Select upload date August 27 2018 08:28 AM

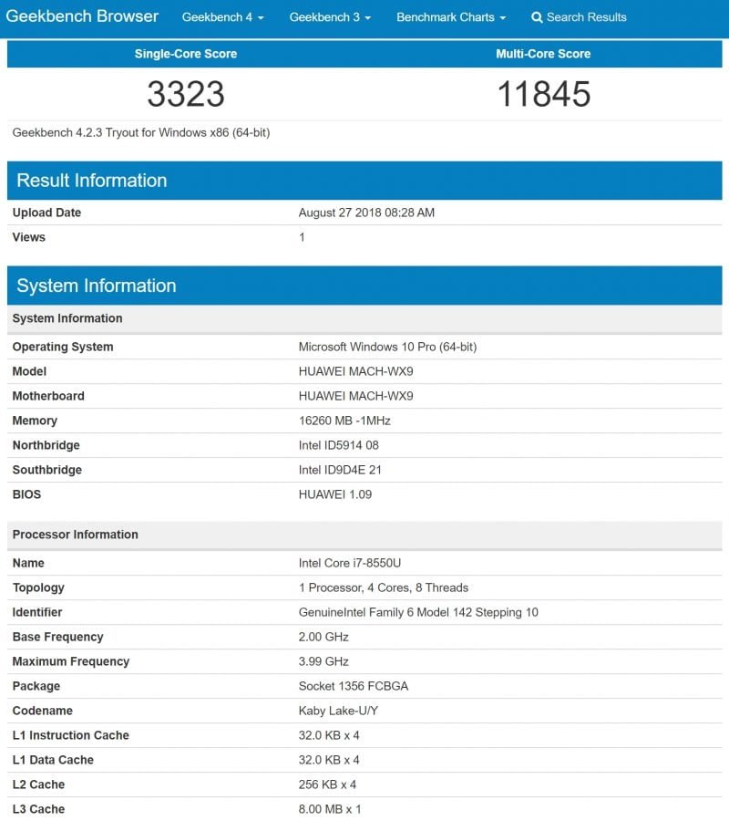click(366, 213)
